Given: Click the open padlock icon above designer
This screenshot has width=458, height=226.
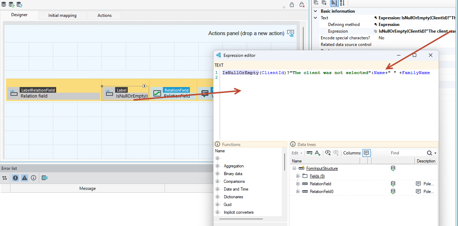Looking at the screenshot, I should click(x=292, y=5).
